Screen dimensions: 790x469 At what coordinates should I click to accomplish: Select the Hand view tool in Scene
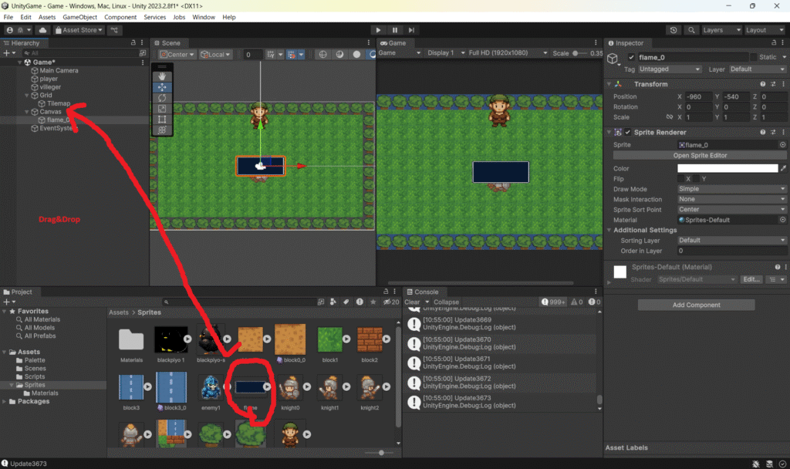tap(162, 76)
